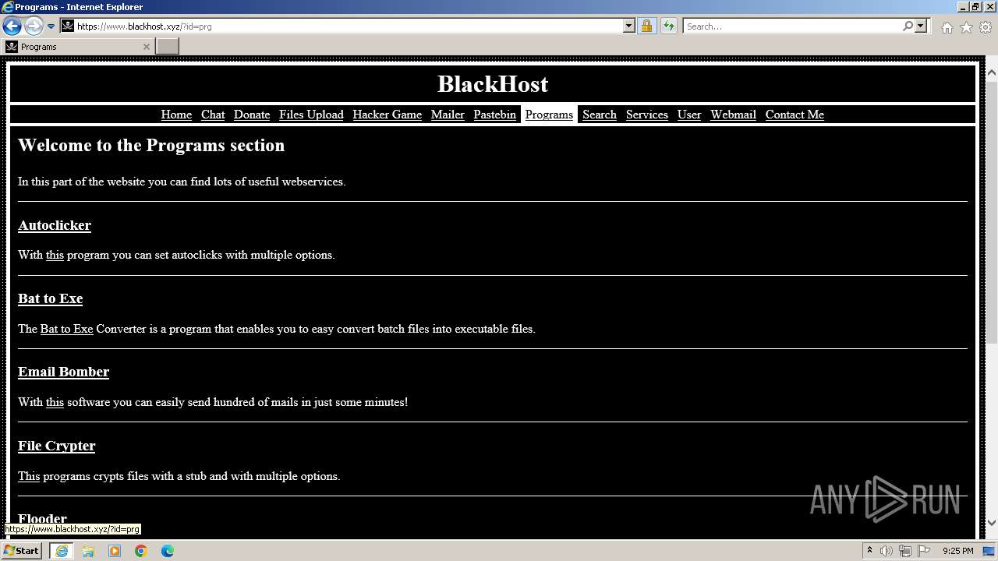Click the Flooder heading link
Screen dimensions: 998x561
coord(42,518)
